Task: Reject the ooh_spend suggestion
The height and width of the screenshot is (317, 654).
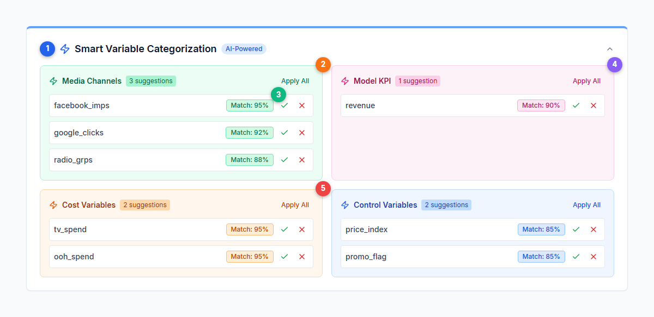Action: click(302, 257)
